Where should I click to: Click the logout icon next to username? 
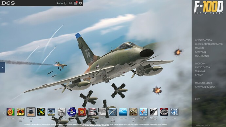tap(66, 3)
